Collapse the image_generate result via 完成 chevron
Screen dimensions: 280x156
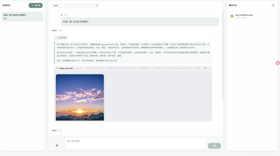pos(209,68)
